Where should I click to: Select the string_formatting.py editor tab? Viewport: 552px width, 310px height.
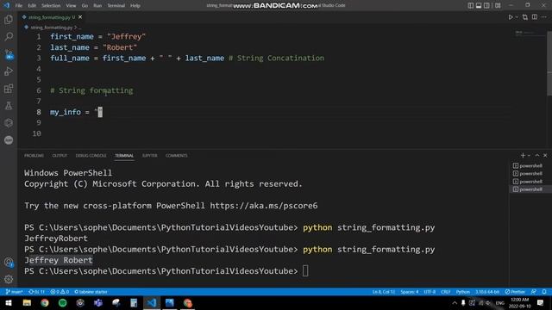[52, 17]
